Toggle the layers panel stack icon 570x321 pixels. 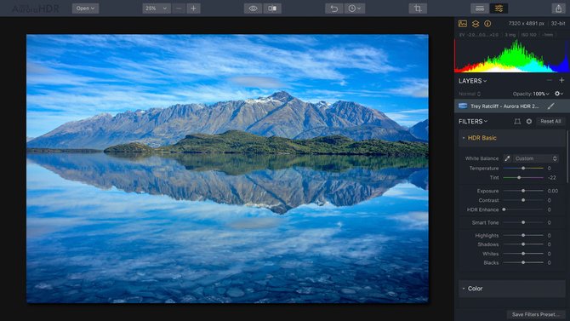coord(475,24)
